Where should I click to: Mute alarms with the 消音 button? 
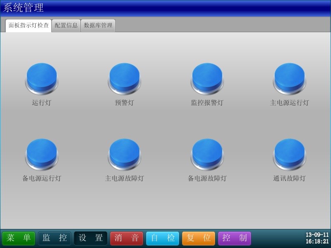point(126,238)
